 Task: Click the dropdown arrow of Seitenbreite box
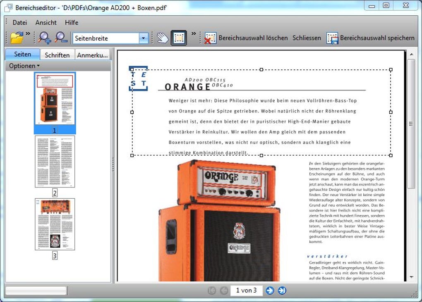[144, 38]
